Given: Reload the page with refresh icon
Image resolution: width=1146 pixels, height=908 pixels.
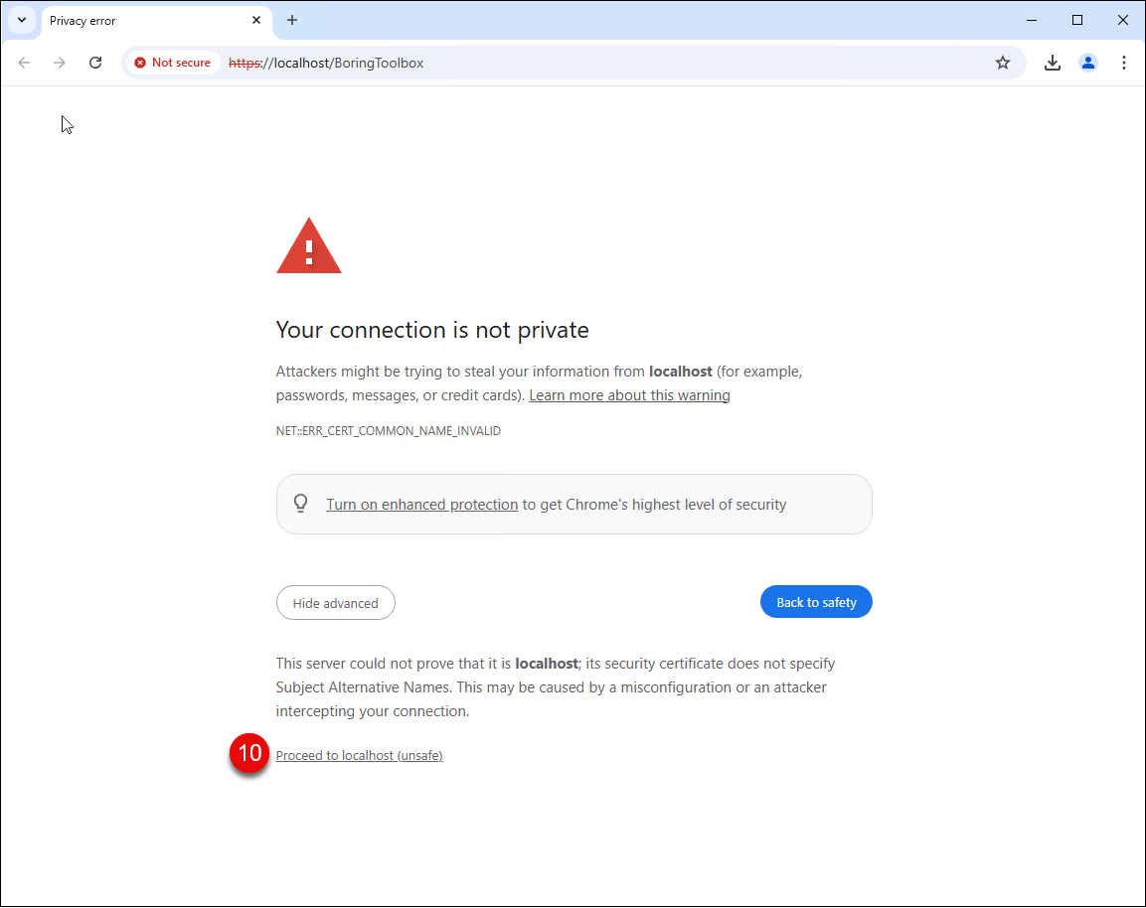Looking at the screenshot, I should coord(95,63).
